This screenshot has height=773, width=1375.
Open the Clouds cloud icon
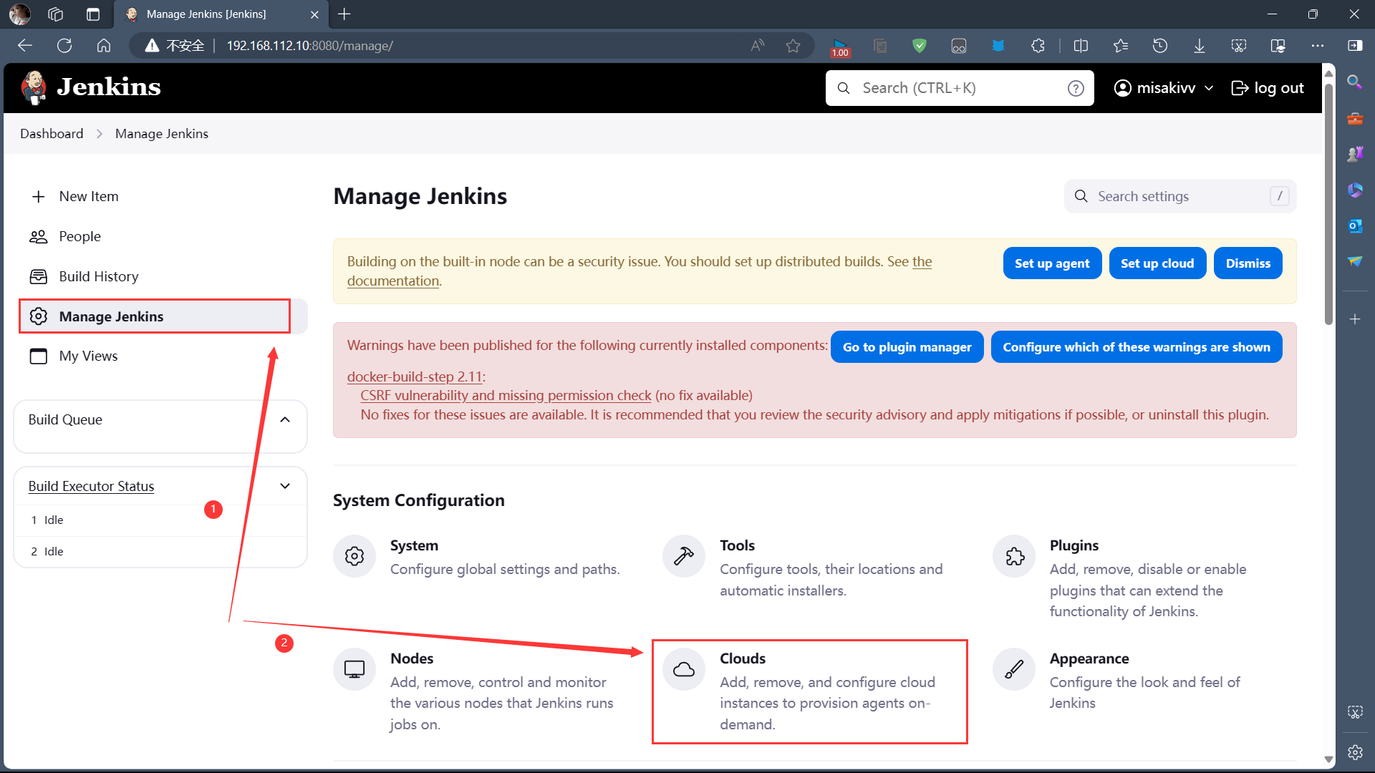[684, 669]
